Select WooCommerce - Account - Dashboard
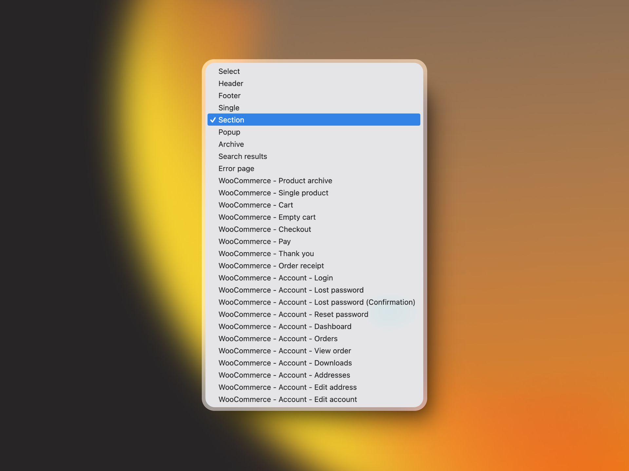 point(314,326)
